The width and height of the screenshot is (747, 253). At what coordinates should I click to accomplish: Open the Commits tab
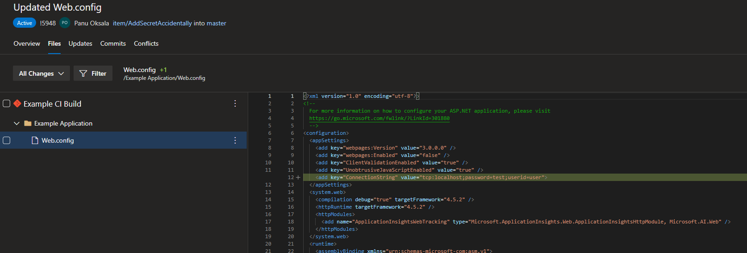click(x=113, y=43)
